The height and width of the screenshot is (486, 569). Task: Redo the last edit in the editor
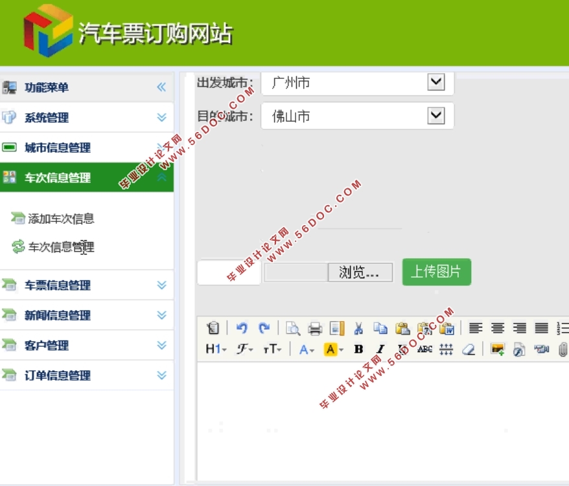pos(264,328)
